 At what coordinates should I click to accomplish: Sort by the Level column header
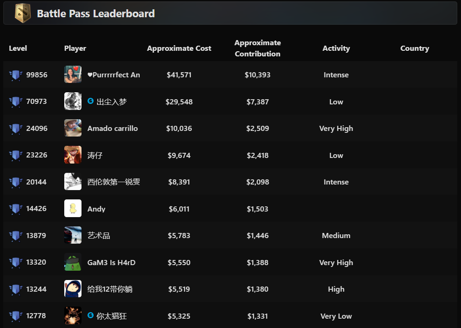18,48
